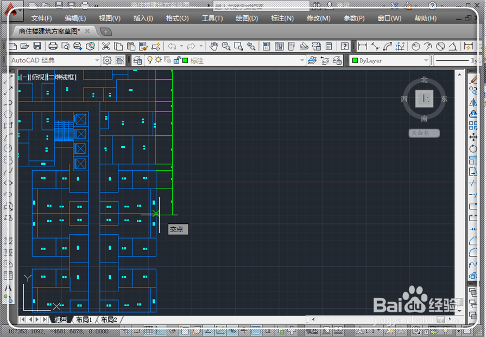Viewport: 486px width, 337px height.
Task: Click the New drawing icon
Action: (x=12, y=47)
